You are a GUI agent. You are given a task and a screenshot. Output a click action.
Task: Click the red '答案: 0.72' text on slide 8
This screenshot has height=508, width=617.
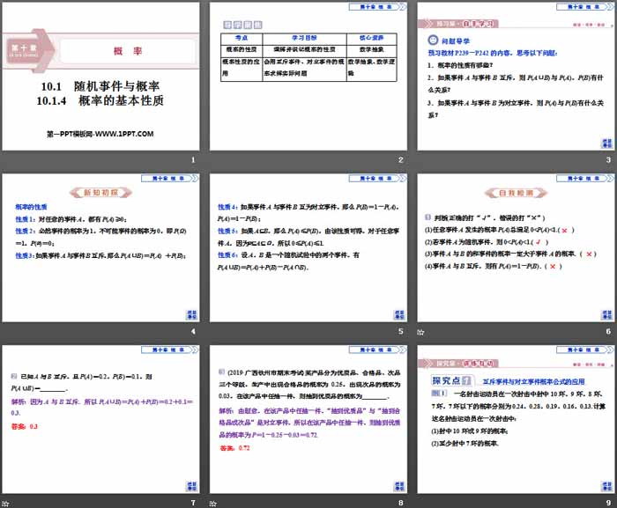point(235,448)
